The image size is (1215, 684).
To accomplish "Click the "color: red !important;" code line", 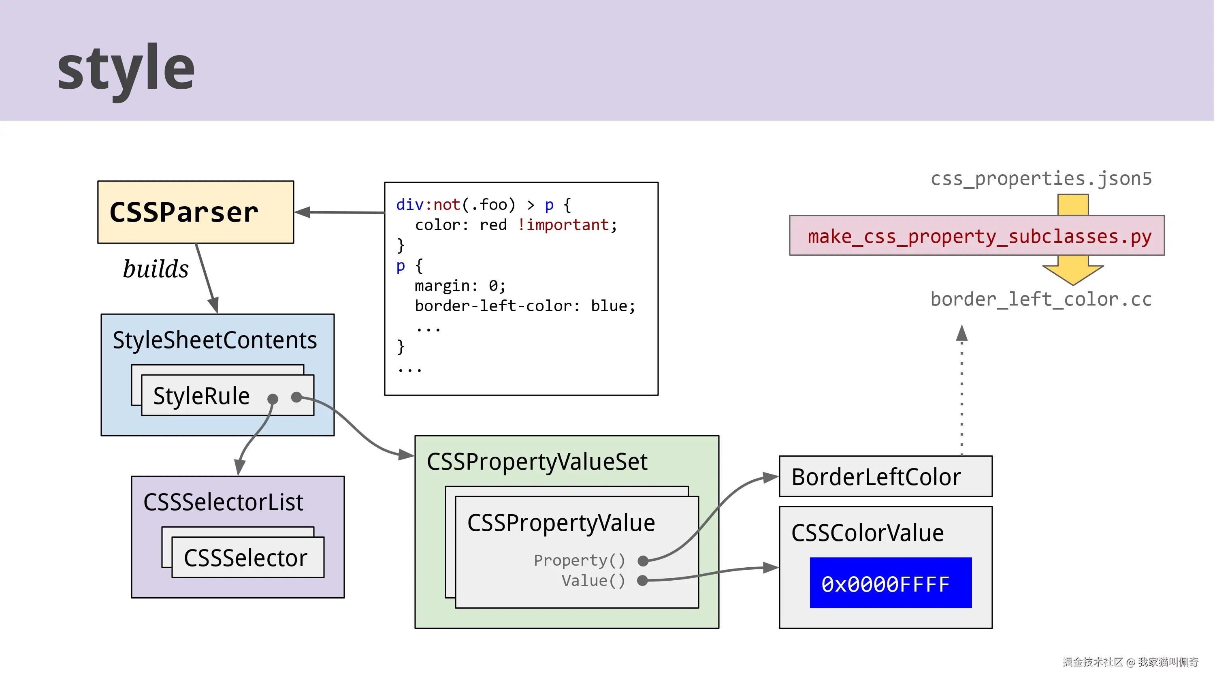I will (x=516, y=225).
